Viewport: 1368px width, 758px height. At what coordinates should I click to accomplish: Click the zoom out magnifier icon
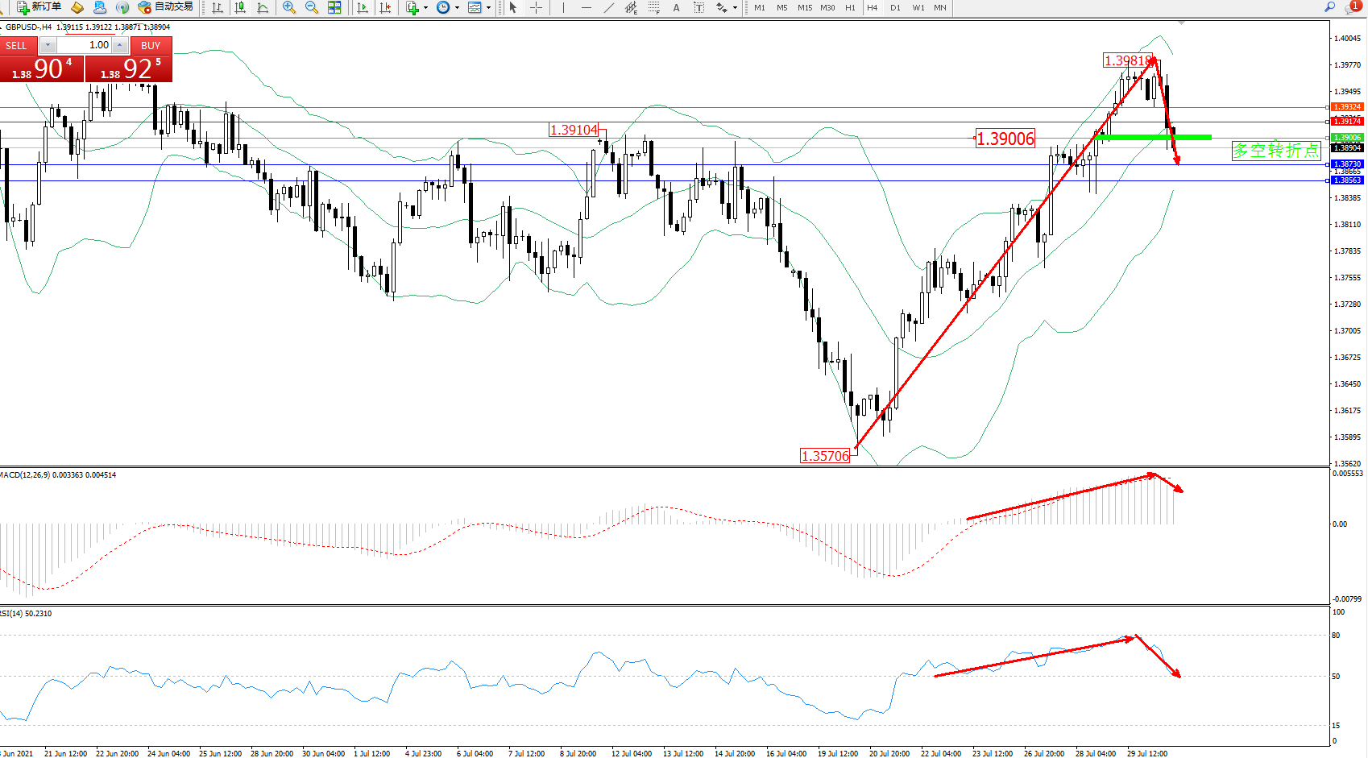click(x=312, y=8)
